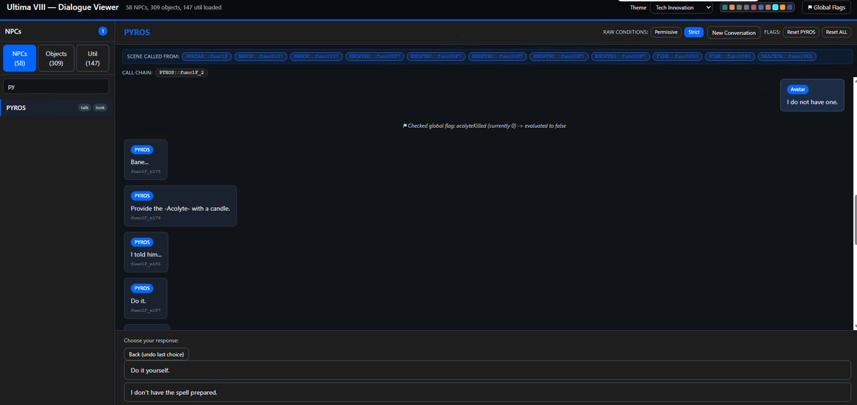Go back to undo last choice
This screenshot has height=405, width=857.
tap(156, 354)
